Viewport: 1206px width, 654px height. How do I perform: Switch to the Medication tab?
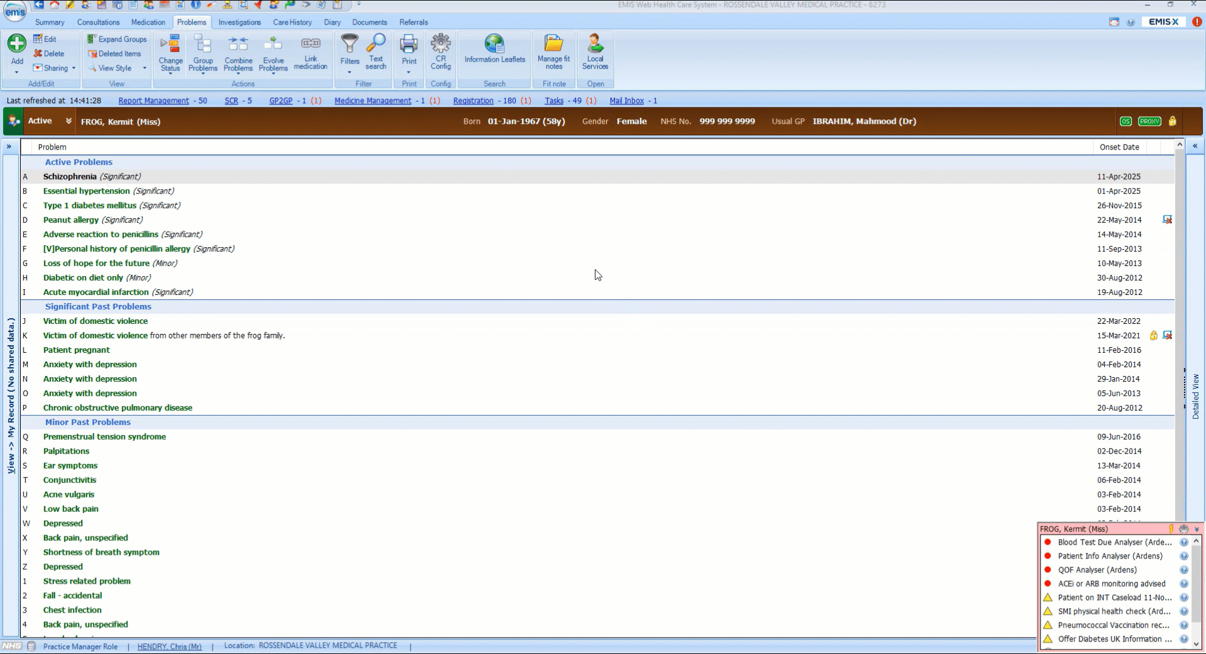(x=148, y=22)
